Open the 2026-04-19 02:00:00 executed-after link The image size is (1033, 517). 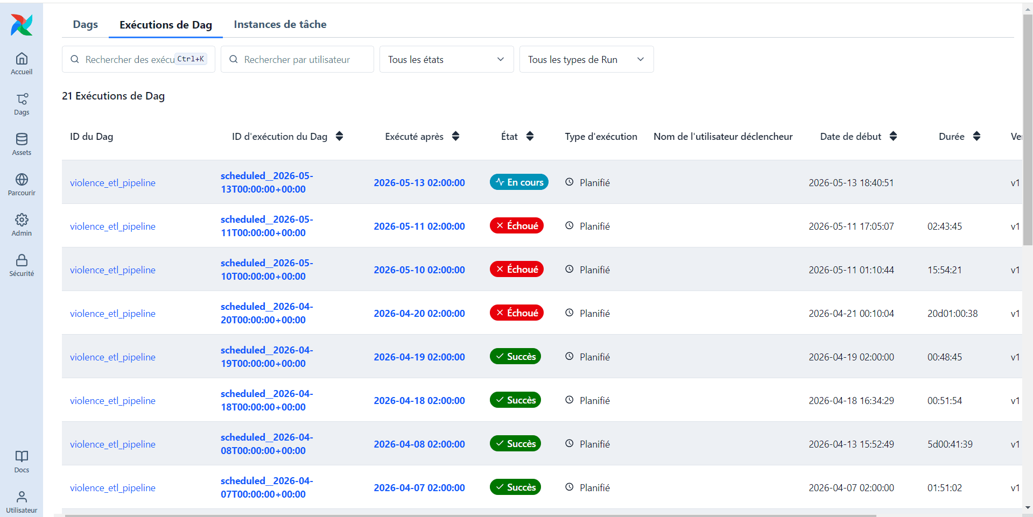[x=419, y=357]
